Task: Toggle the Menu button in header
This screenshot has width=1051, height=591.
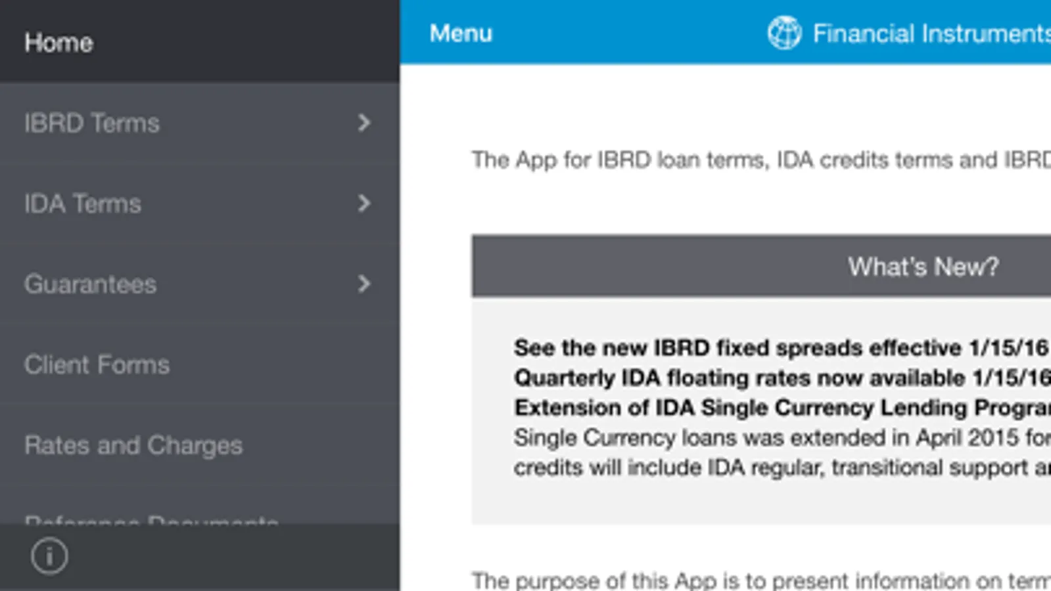Action: 461,33
